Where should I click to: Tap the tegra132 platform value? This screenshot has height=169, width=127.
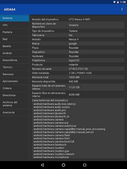click(x=74, y=60)
